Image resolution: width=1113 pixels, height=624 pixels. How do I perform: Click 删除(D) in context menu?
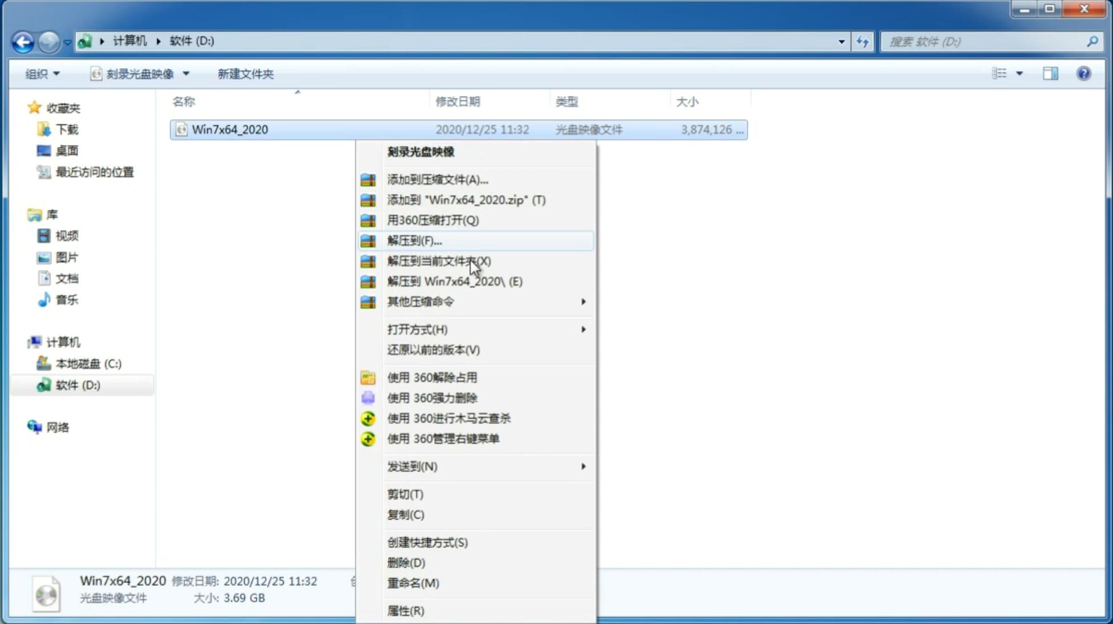(406, 563)
